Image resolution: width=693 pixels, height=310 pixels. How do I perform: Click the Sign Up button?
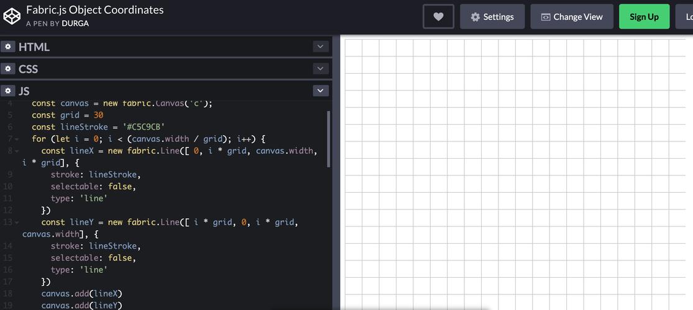tap(644, 17)
